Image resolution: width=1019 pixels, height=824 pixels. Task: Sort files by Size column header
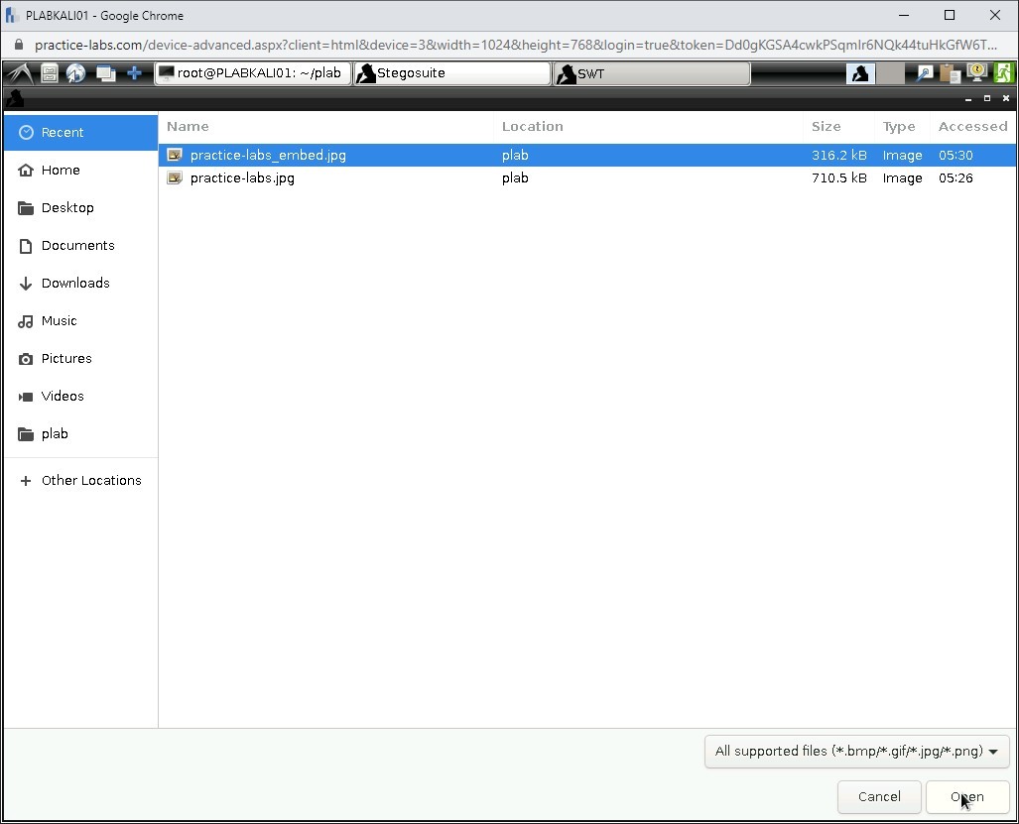coord(826,127)
